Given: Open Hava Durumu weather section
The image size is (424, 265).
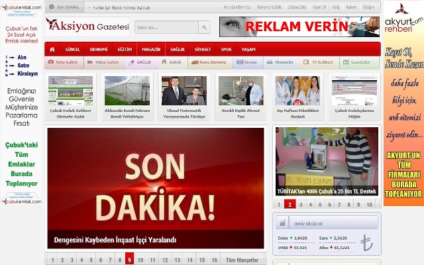Looking at the screenshot, I should click(202, 62).
